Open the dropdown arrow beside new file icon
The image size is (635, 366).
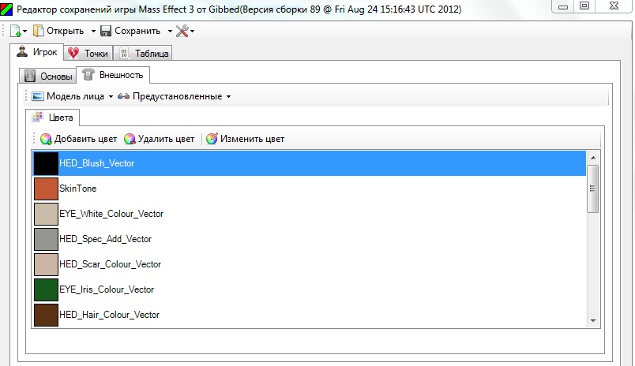(x=24, y=31)
